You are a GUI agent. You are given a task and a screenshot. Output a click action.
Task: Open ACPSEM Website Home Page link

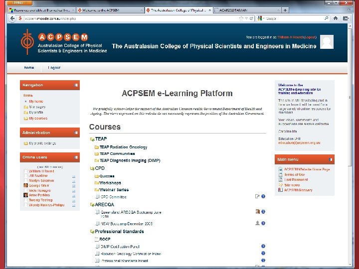click(x=307, y=169)
